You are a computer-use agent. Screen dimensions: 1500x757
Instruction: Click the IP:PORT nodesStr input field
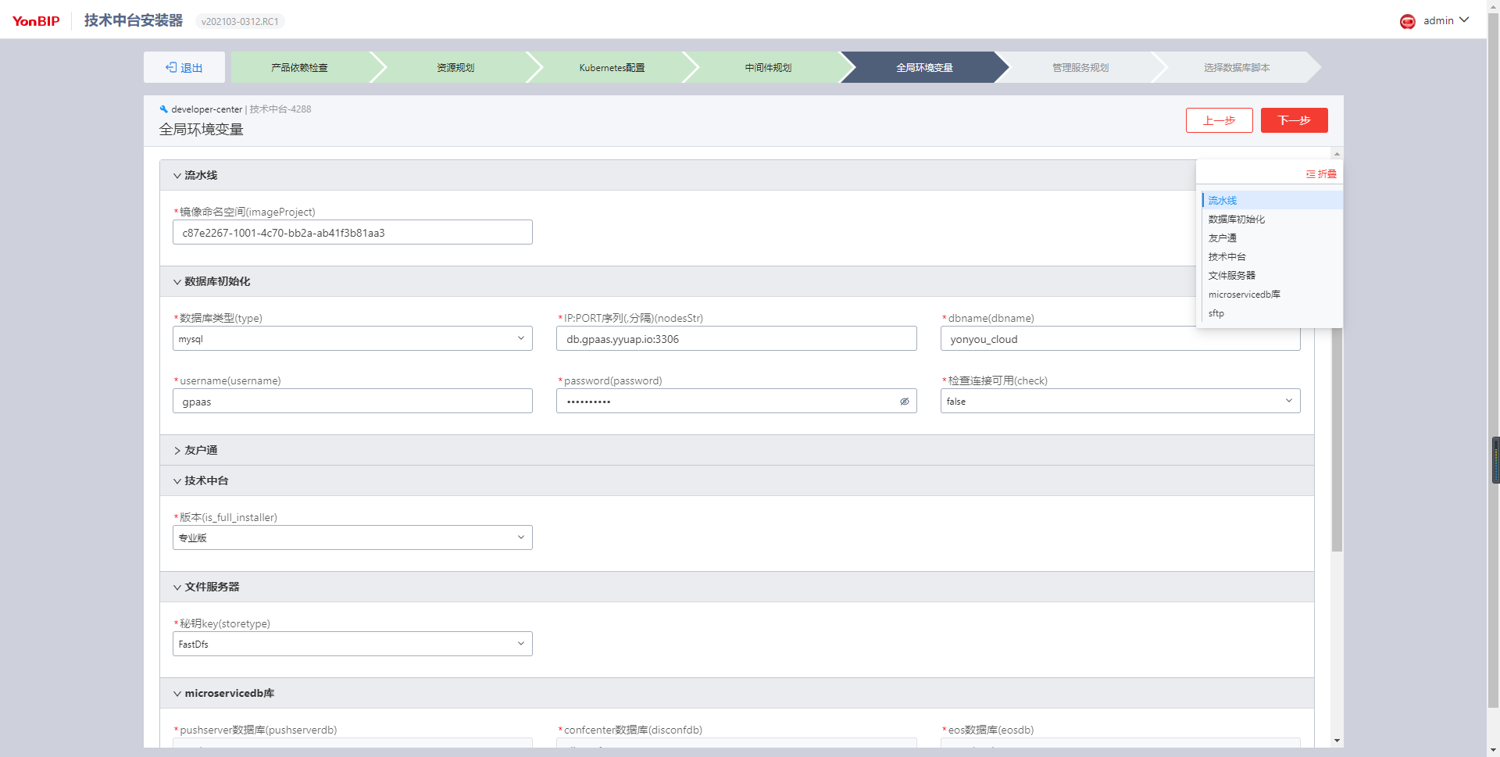(x=737, y=338)
